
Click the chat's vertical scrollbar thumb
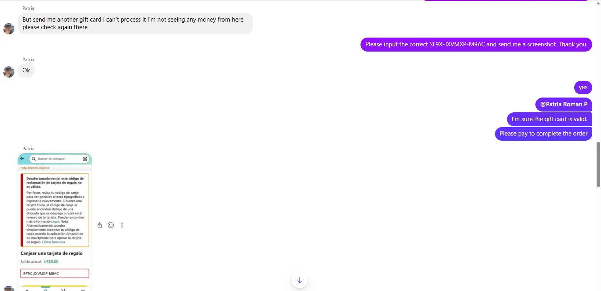(x=599, y=164)
